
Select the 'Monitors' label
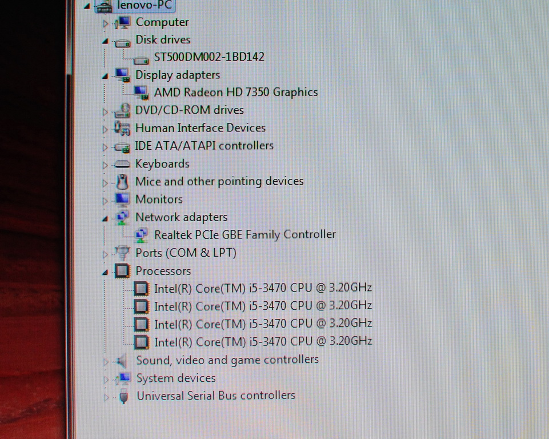(159, 199)
